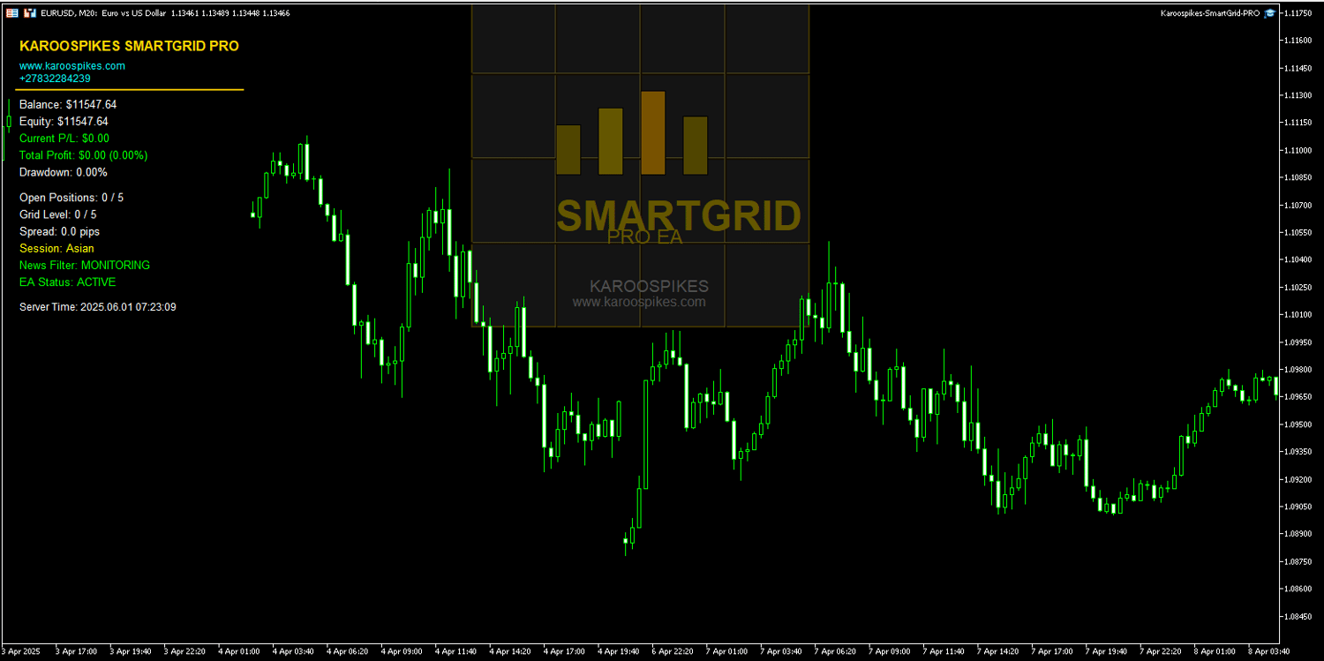
Task: Click the 1.11000 price scale label
Action: [1297, 150]
